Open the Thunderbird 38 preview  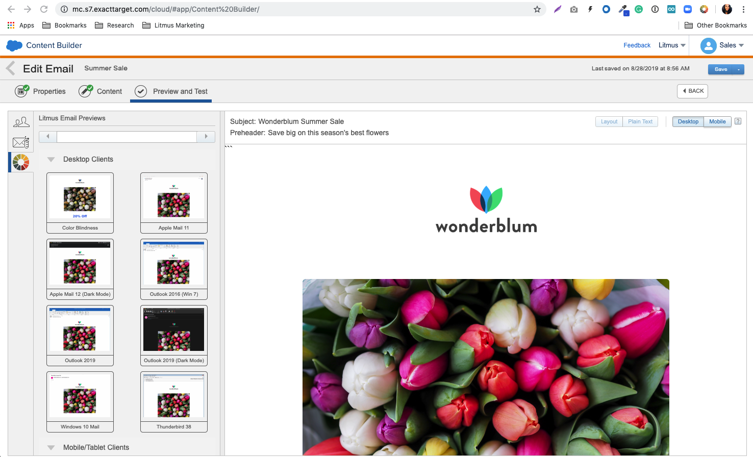174,402
